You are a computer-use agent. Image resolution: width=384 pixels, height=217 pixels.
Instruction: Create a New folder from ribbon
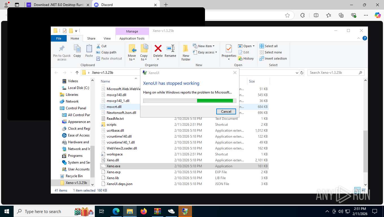[186, 53]
